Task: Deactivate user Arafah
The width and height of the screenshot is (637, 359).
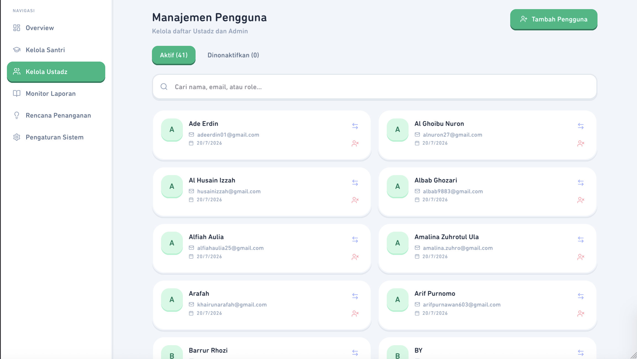Action: pyautogui.click(x=355, y=314)
